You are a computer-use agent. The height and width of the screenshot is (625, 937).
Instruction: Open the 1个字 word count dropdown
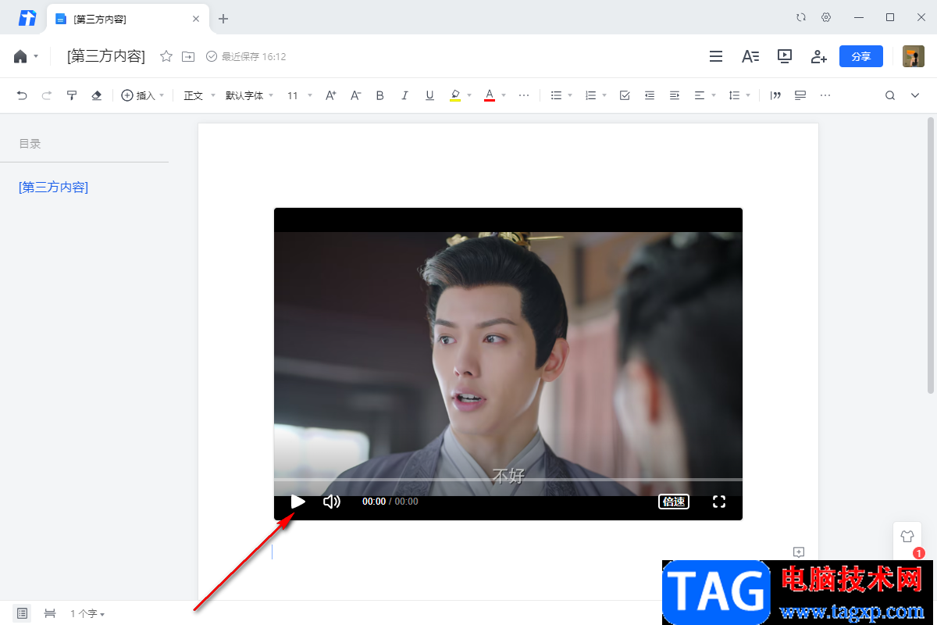click(x=87, y=614)
